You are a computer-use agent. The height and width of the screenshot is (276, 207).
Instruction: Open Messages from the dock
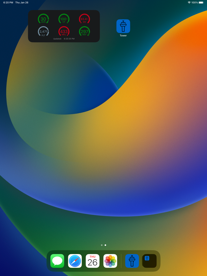(57, 261)
